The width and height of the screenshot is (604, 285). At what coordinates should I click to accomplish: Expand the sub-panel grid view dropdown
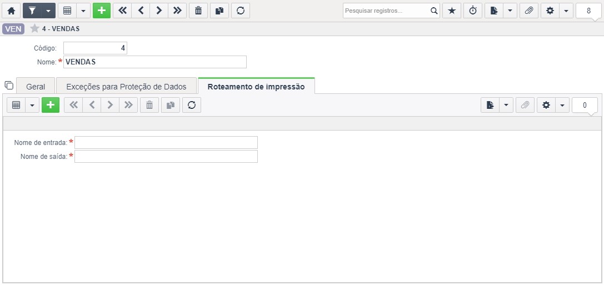click(x=32, y=105)
